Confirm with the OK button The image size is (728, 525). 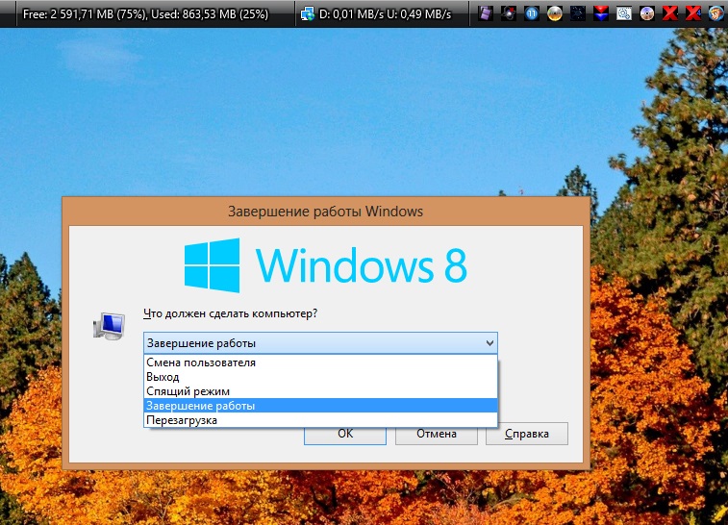coord(345,435)
